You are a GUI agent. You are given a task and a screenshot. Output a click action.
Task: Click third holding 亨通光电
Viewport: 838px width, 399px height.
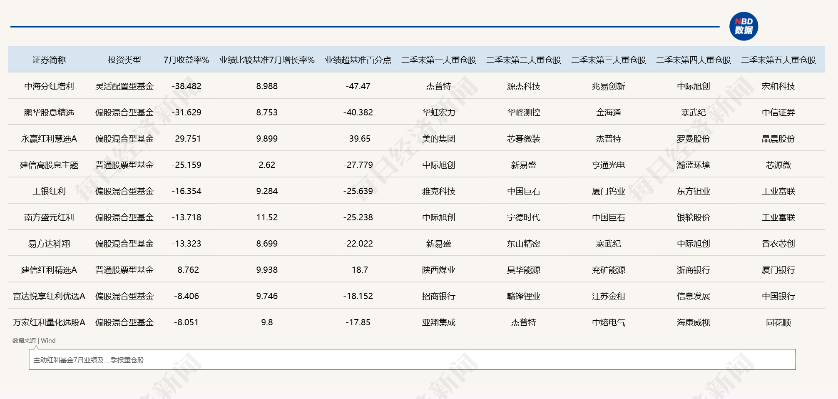pos(609,165)
